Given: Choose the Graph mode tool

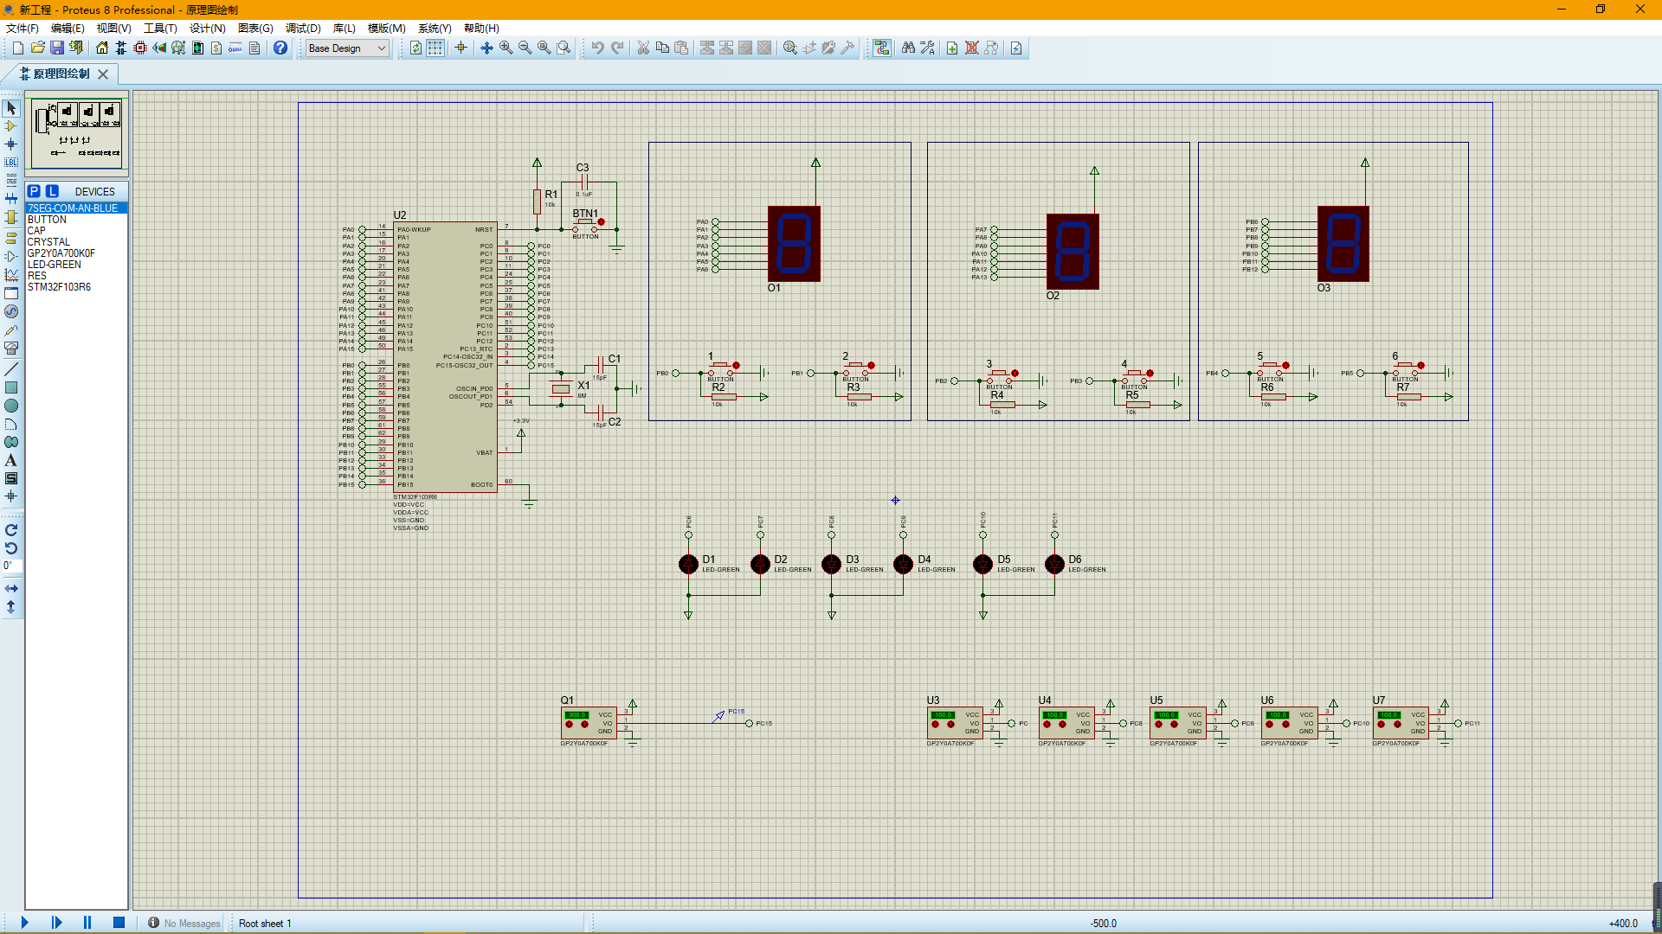Looking at the screenshot, I should (11, 275).
